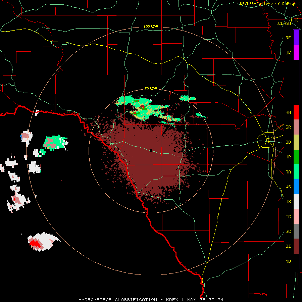
Task: Click the BI legend label
Action: point(288,246)
